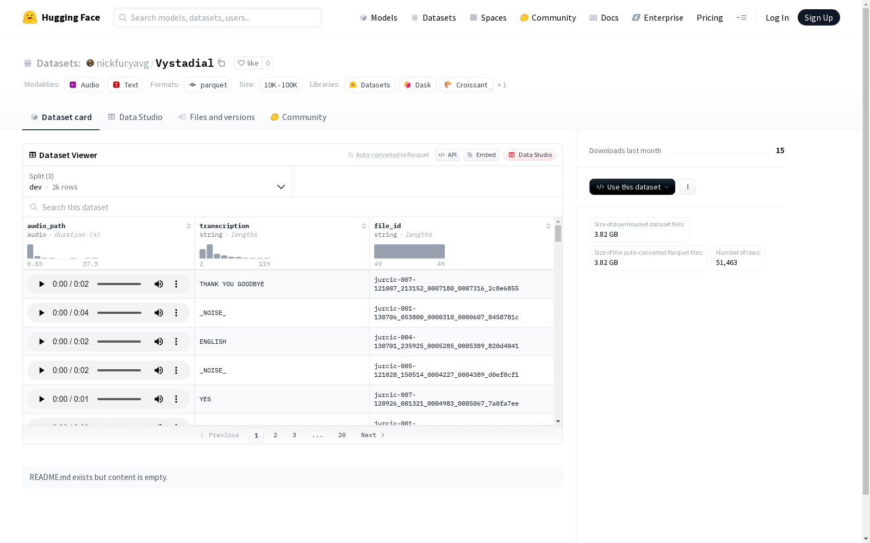The width and height of the screenshot is (870, 543).
Task: Sort by the transcription column
Action: (364, 226)
